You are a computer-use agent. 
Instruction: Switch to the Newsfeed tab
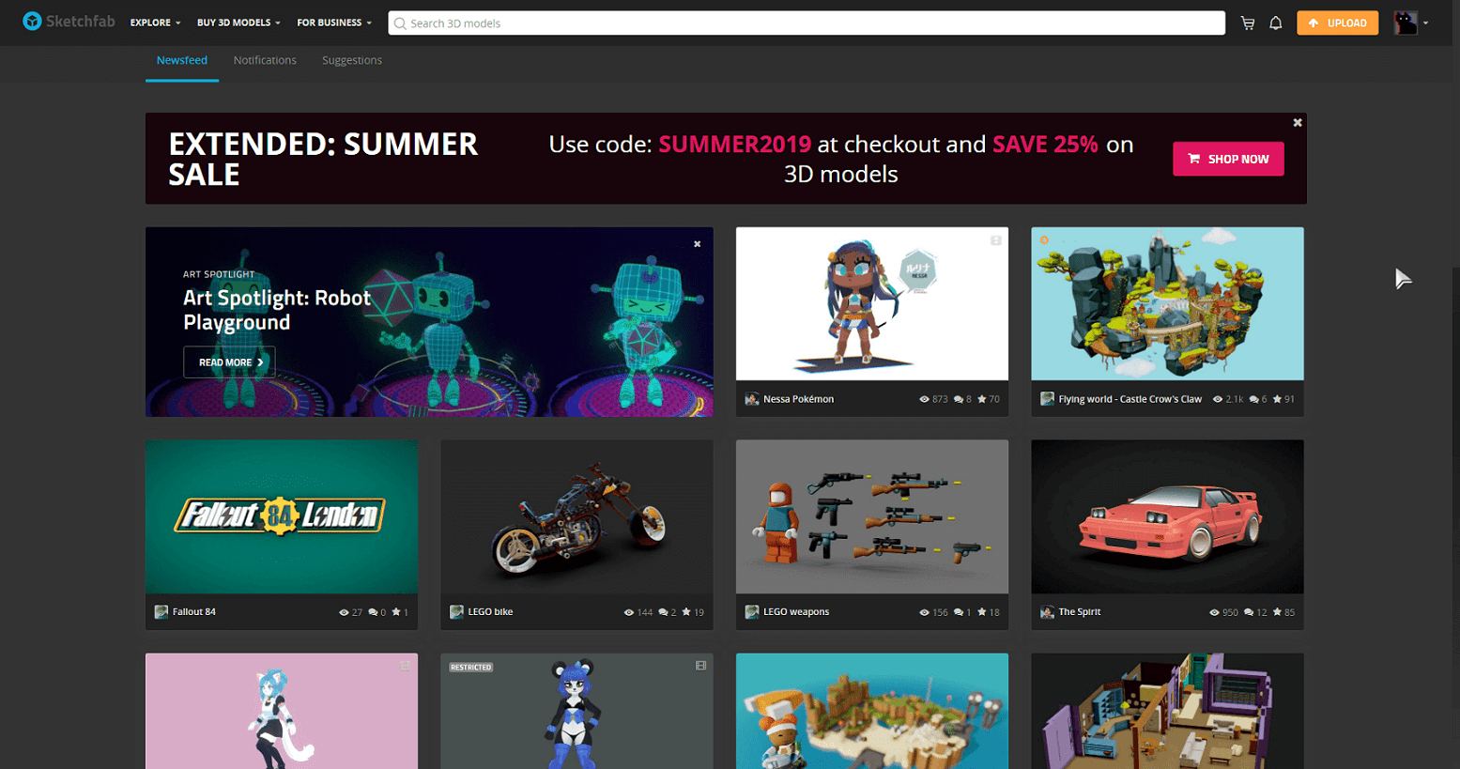click(x=182, y=60)
